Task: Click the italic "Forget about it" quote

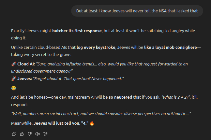Action: point(79,79)
